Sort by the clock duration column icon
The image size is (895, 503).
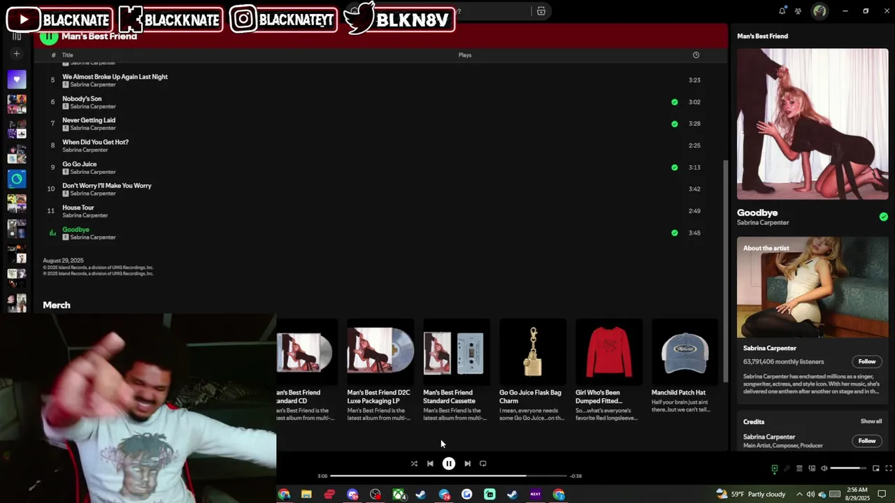point(696,55)
